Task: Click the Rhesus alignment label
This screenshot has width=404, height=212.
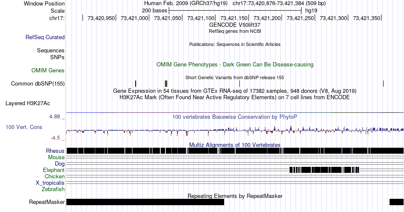Action: click(x=55, y=151)
